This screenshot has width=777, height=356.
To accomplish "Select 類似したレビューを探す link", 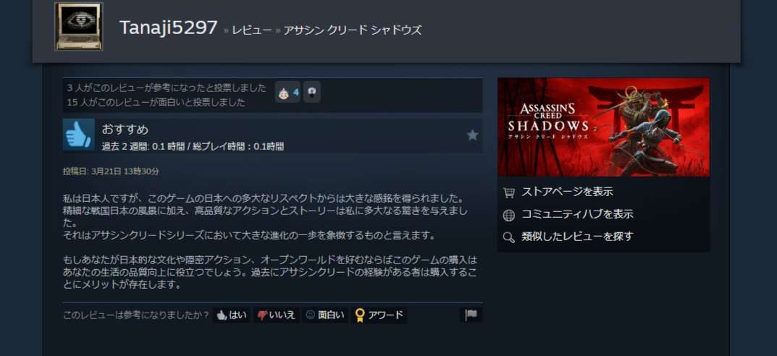I will pos(577,237).
